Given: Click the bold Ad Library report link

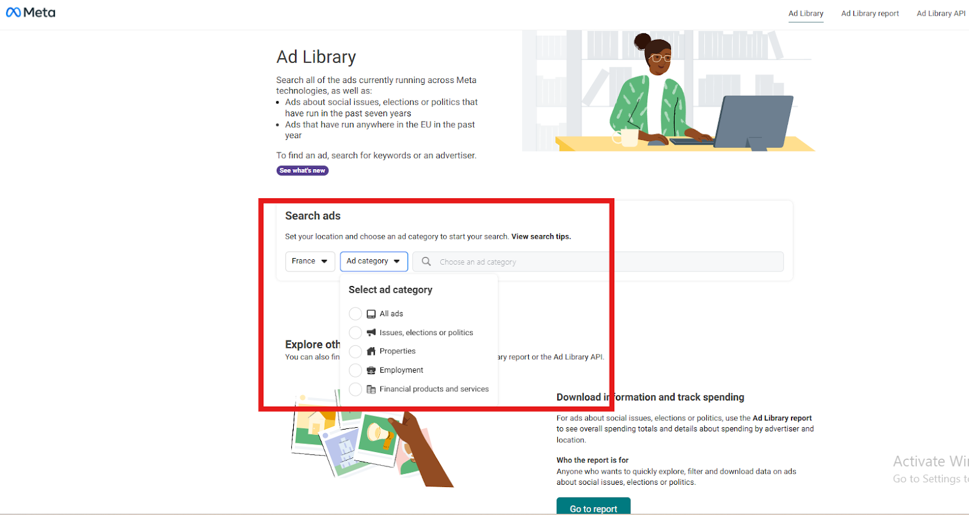Looking at the screenshot, I should [x=782, y=418].
